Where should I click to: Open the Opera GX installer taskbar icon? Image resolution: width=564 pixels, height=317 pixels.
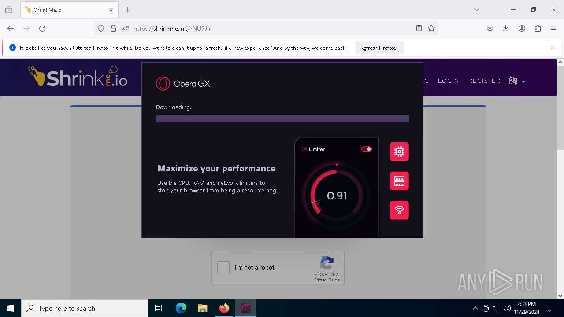pos(246,308)
